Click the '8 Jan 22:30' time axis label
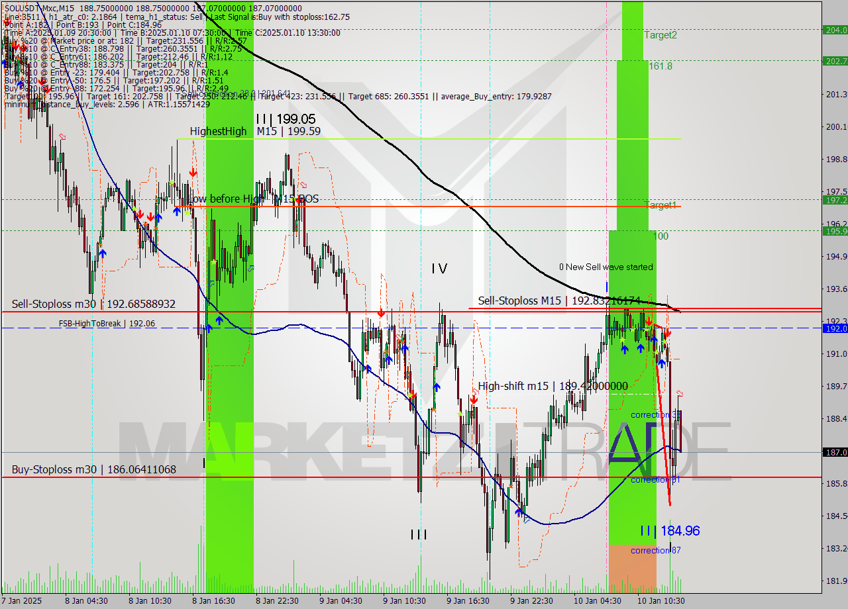The width and height of the screenshot is (848, 609). click(x=277, y=601)
